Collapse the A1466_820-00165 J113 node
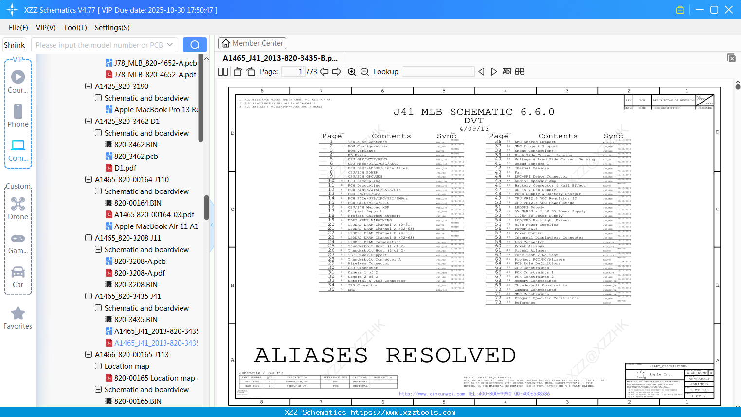This screenshot has width=741, height=417. (89, 354)
